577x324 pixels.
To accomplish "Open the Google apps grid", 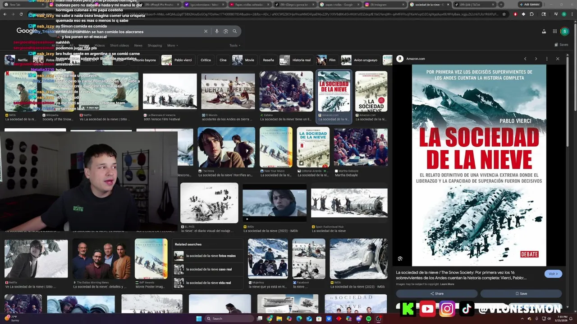I will pos(554,31).
